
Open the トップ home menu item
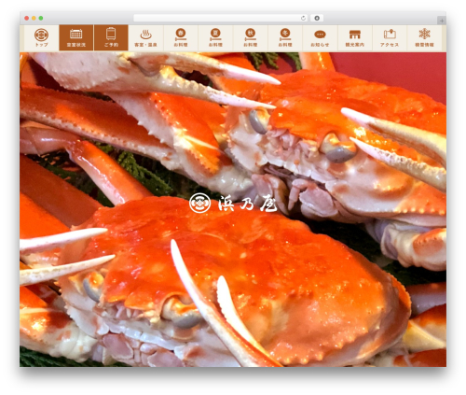pos(41,37)
